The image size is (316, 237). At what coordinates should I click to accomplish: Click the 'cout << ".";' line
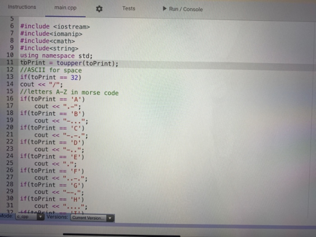(x=56, y=164)
